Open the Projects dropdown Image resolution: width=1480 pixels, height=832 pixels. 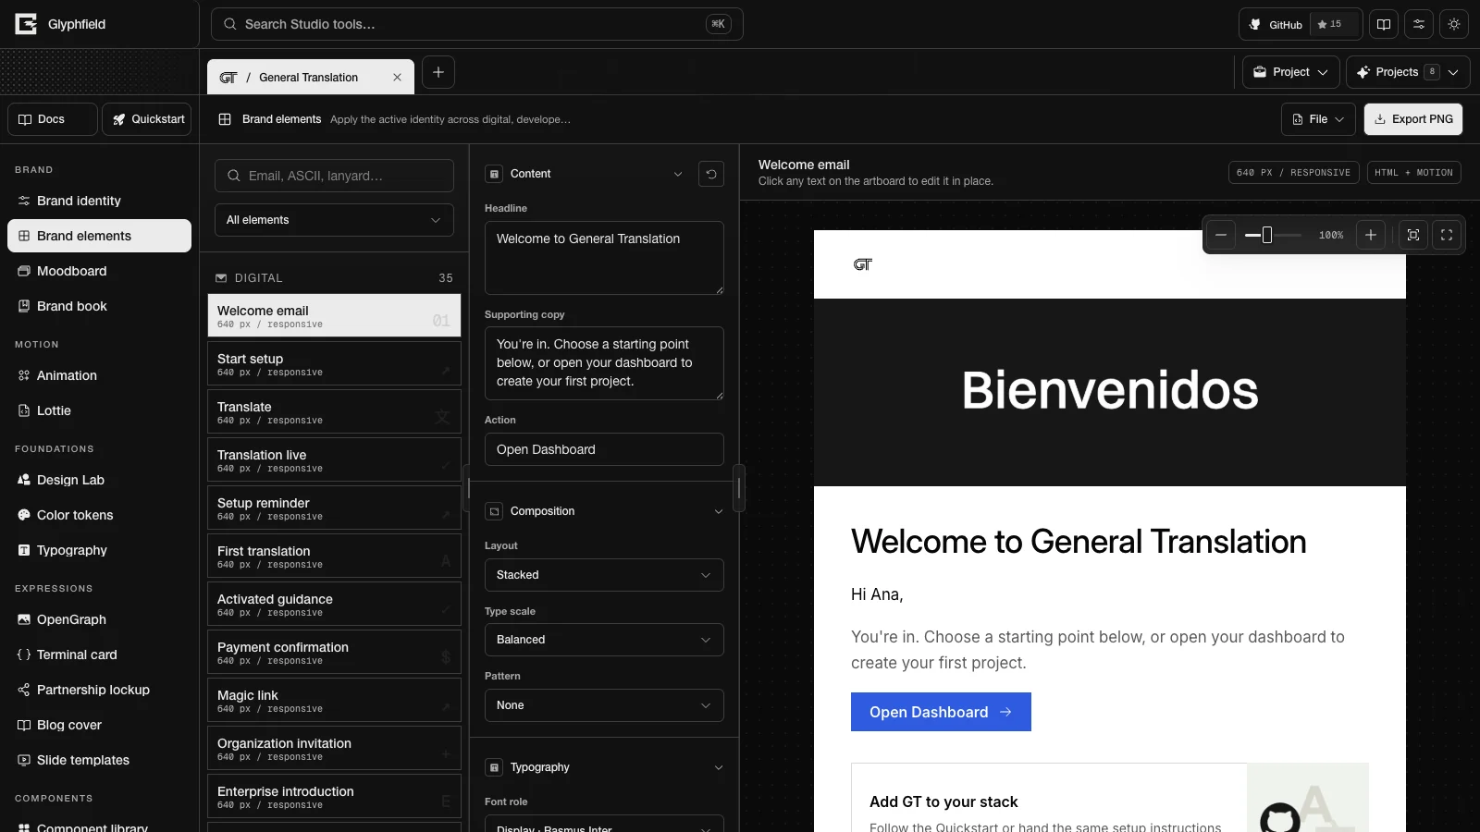[1408, 72]
